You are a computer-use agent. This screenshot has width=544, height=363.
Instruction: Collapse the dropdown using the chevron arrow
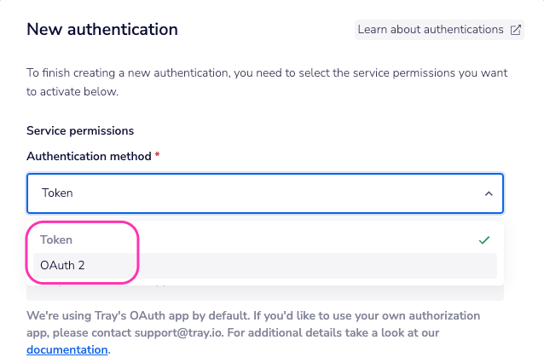(x=489, y=193)
